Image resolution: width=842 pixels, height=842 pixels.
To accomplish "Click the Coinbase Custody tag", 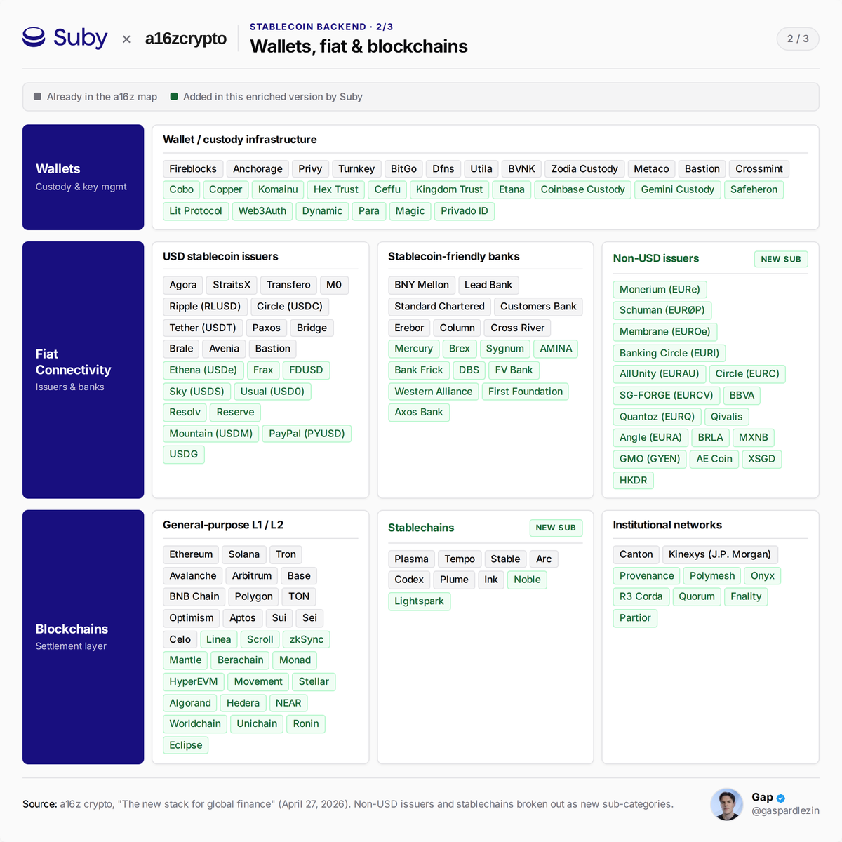I will pos(582,189).
